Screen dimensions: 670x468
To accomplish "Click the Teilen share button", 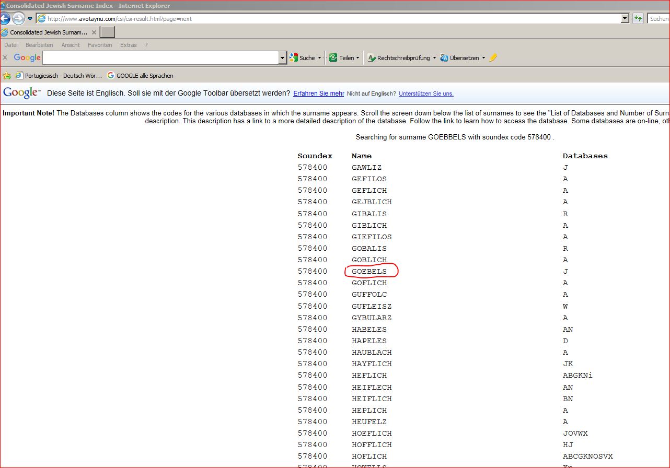I will point(341,58).
